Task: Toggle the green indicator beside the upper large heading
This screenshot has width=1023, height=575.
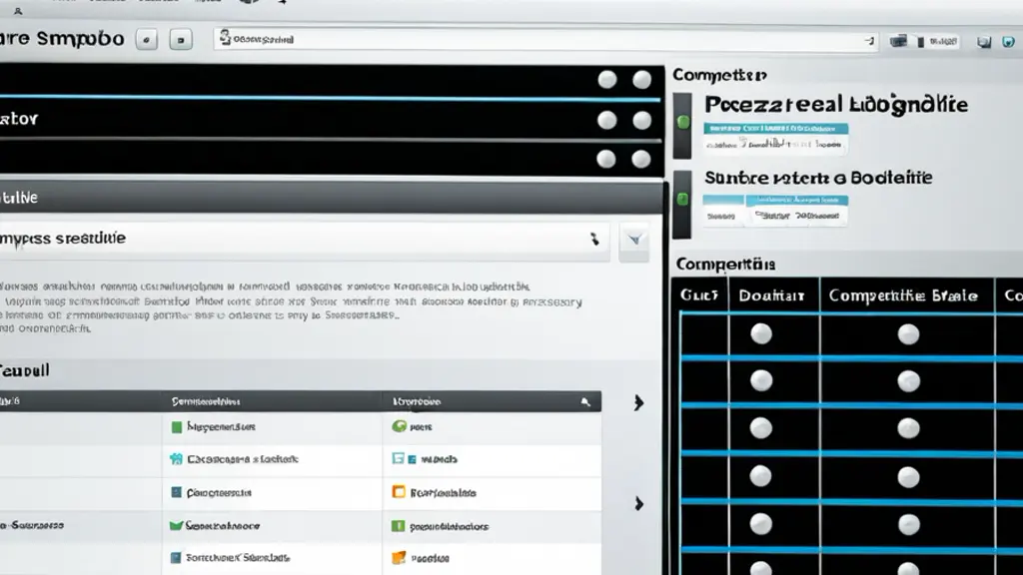Action: pos(683,122)
